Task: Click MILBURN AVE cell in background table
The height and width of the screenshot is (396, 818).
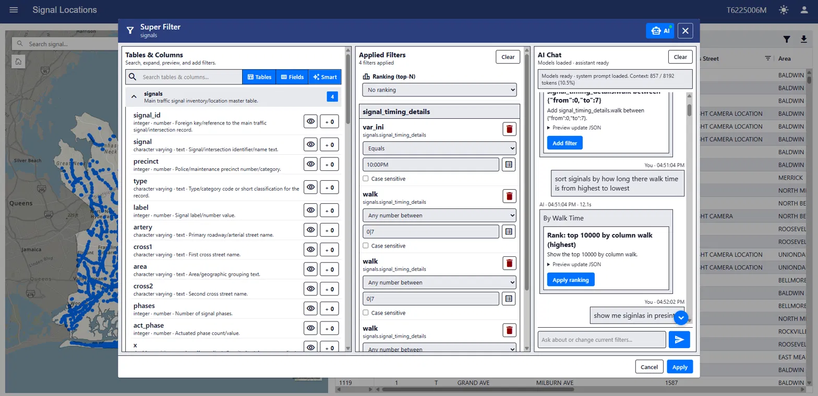Action: 556,382
